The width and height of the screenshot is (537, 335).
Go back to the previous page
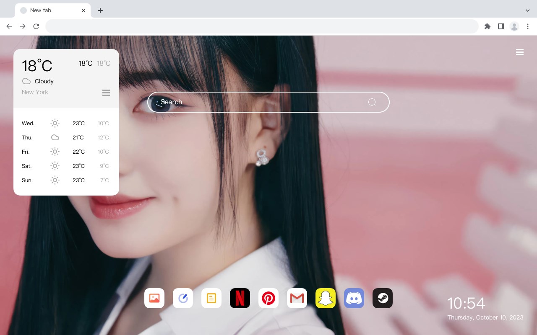point(9,26)
